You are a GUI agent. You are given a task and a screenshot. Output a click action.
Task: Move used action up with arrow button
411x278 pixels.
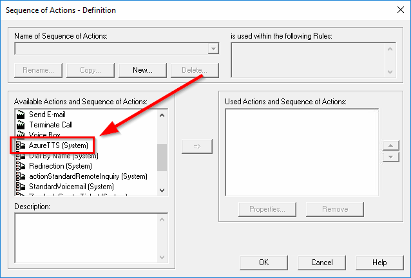click(x=391, y=145)
